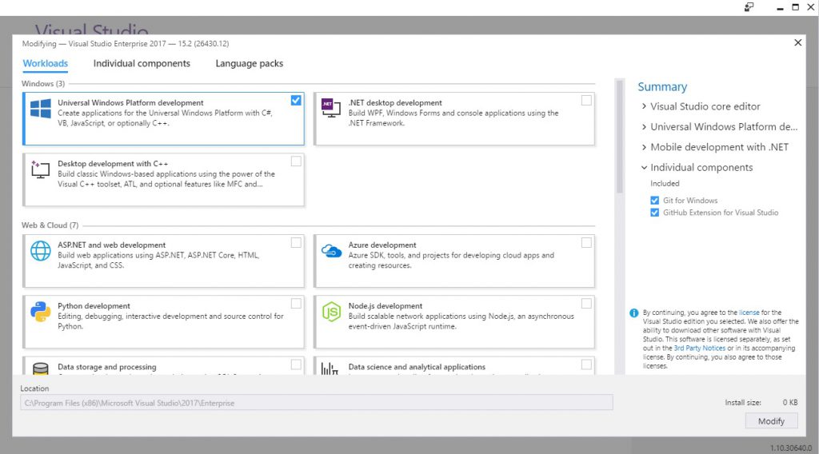
Task: Click the Install size 0 KB value
Action: (x=789, y=402)
